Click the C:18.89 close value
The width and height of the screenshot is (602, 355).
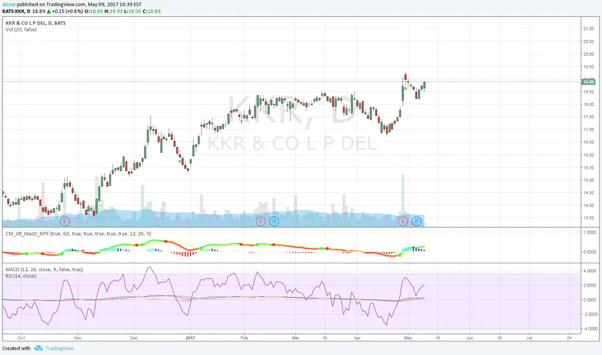[152, 11]
